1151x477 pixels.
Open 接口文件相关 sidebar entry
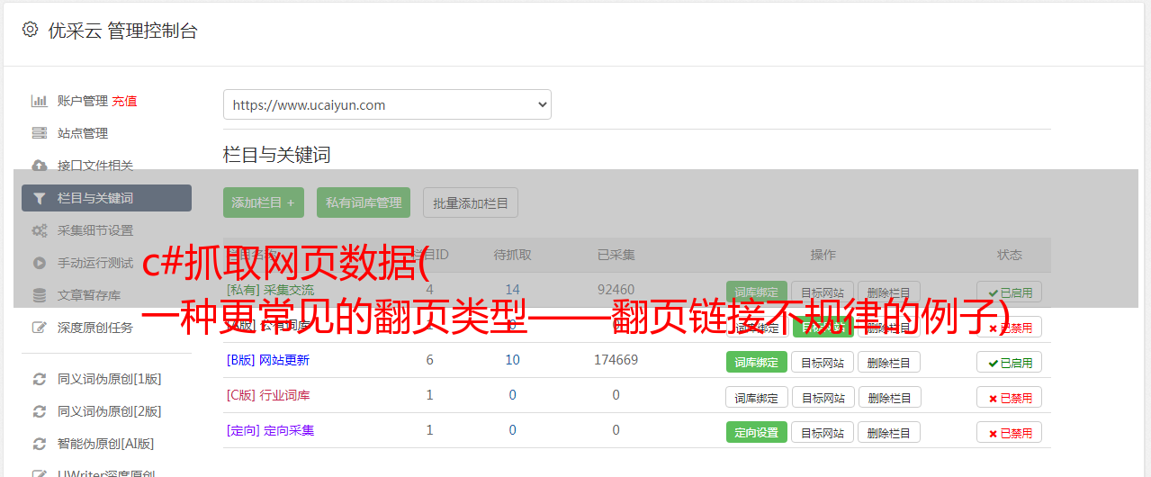click(x=95, y=166)
